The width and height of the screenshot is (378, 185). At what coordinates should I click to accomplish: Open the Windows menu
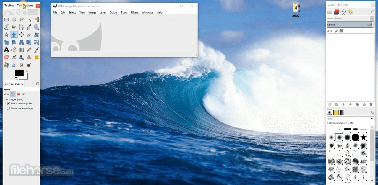pos(147,12)
